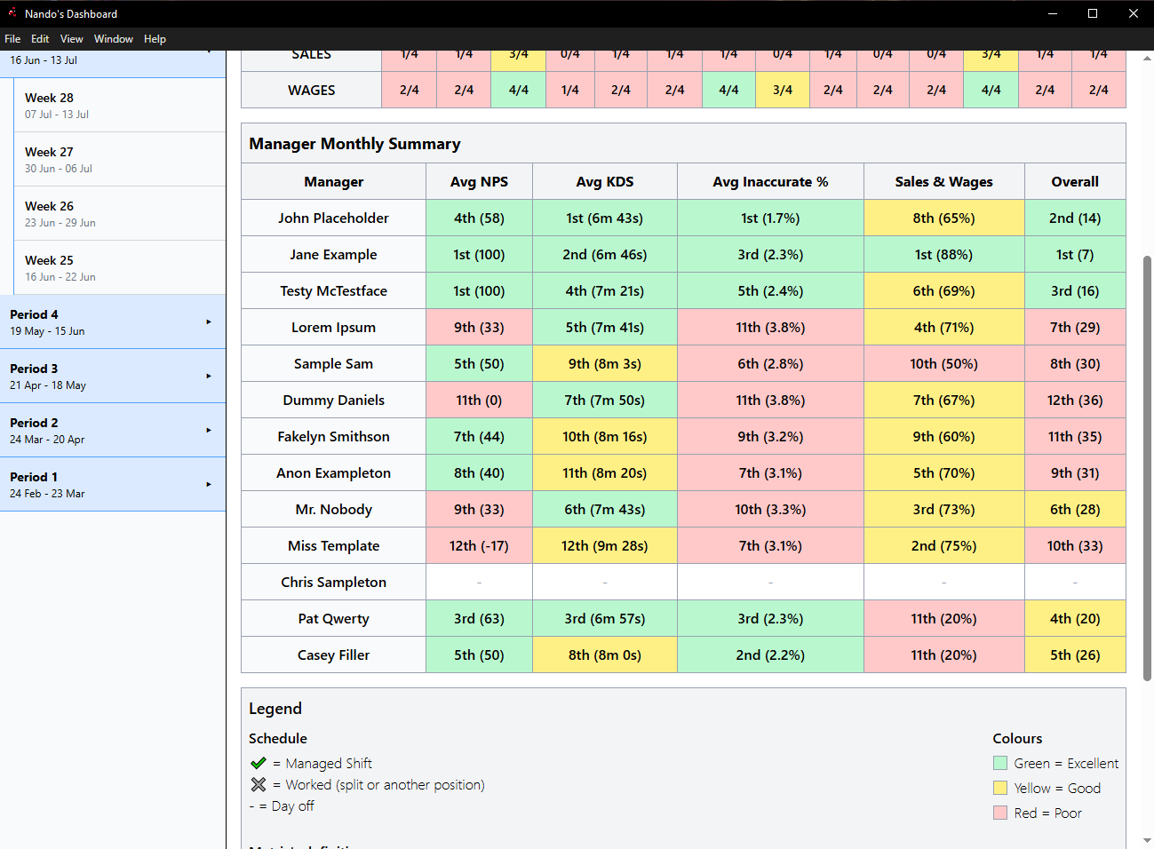Click the Nando's app icon in title bar
This screenshot has height=849, width=1154.
(x=12, y=13)
